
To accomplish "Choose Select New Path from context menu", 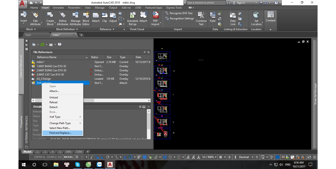I will click(x=63, y=128).
